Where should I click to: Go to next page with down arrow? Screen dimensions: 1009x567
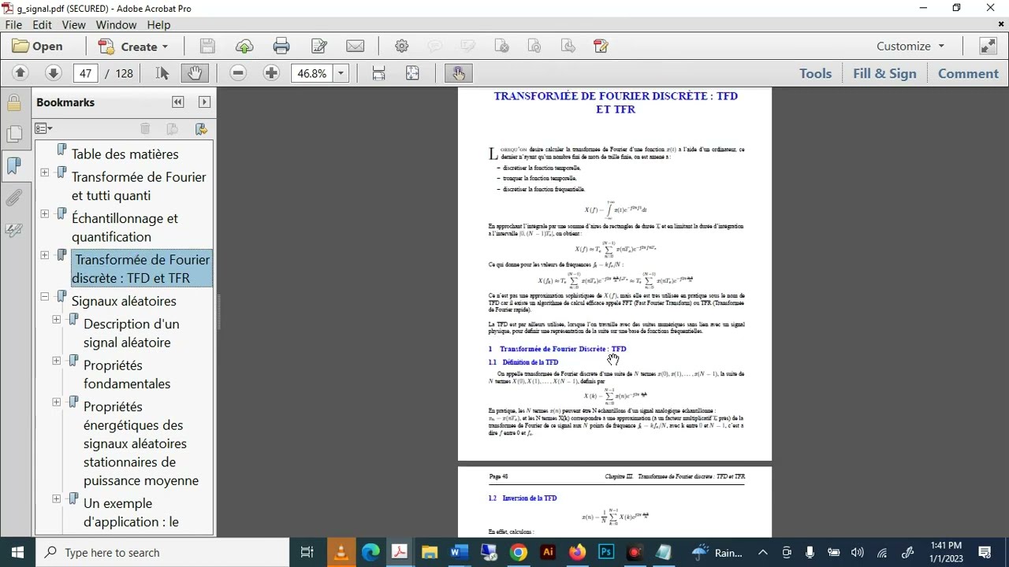pyautogui.click(x=53, y=73)
